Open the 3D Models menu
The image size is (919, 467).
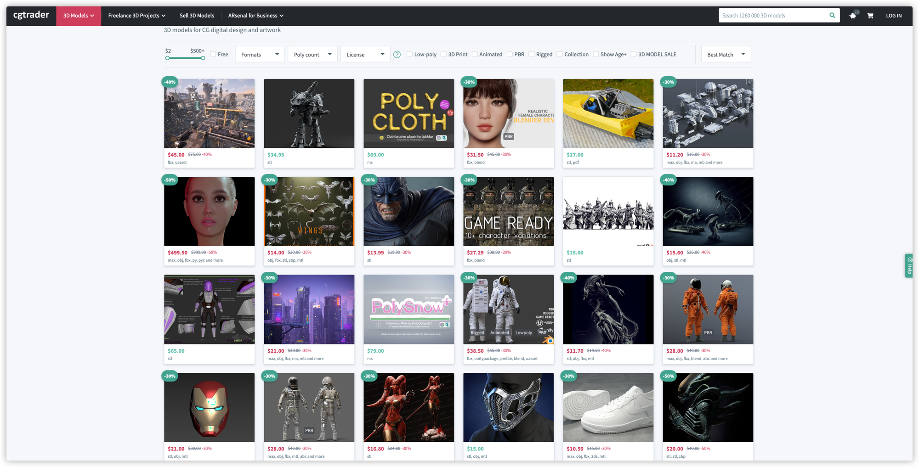(x=78, y=15)
